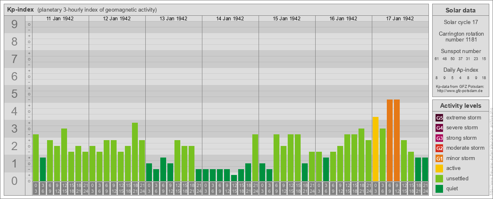Image resolution: width=493 pixels, height=199 pixels.
Task: Select the G2 moderate storm badge
Action: [439, 148]
